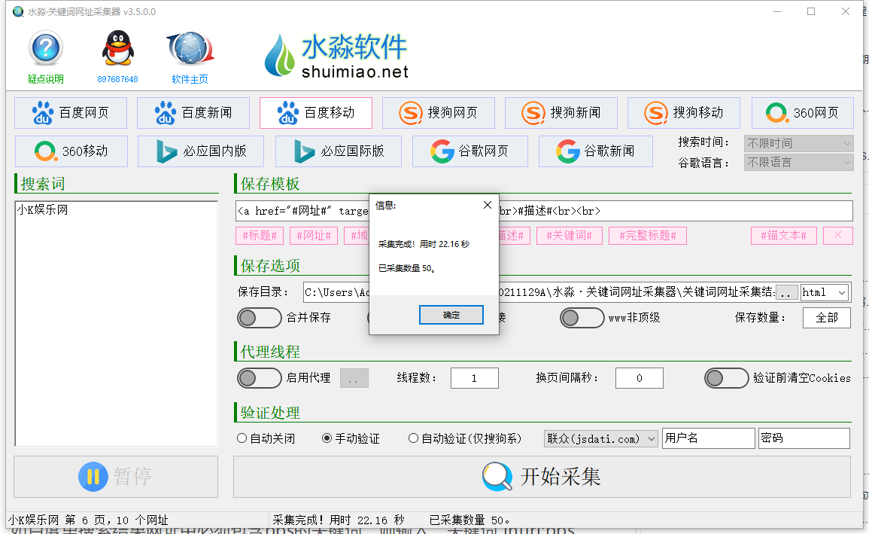Select the 360网页 search engine
The width and height of the screenshot is (869, 534).
click(802, 113)
